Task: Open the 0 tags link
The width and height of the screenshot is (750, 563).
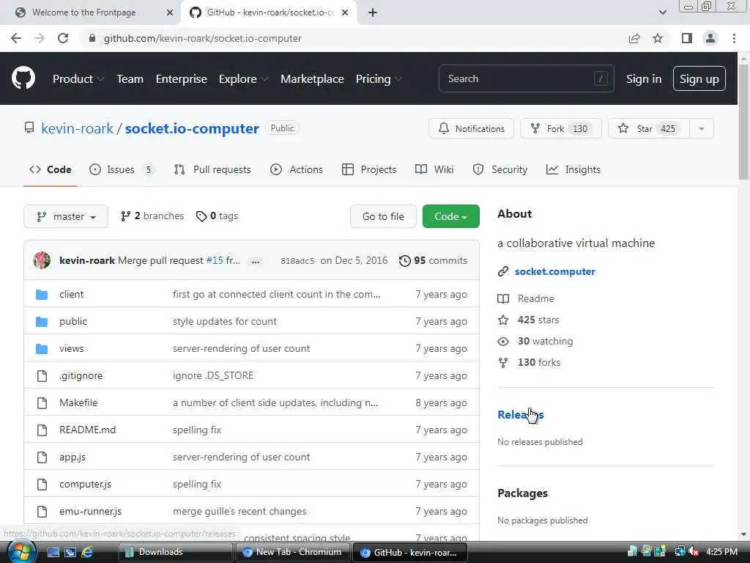Action: click(x=217, y=216)
